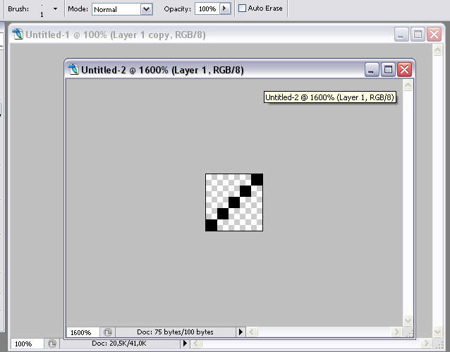Enable the Auto Erase checkbox
This screenshot has height=352, width=450.
[242, 8]
